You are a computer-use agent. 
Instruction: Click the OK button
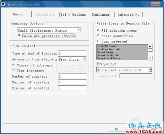click(117, 129)
